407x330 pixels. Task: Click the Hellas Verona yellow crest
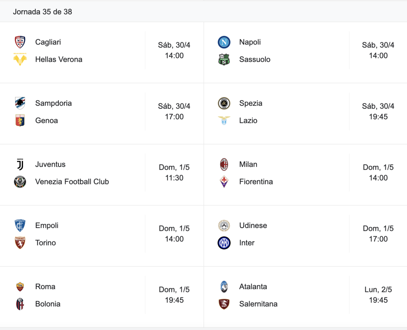click(x=20, y=59)
